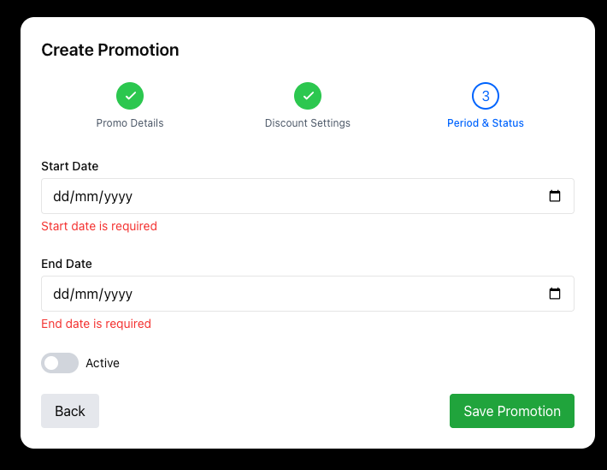Select the Discount Settings step label
The height and width of the screenshot is (470, 607).
308,123
